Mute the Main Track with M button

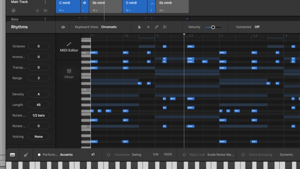(45, 11)
